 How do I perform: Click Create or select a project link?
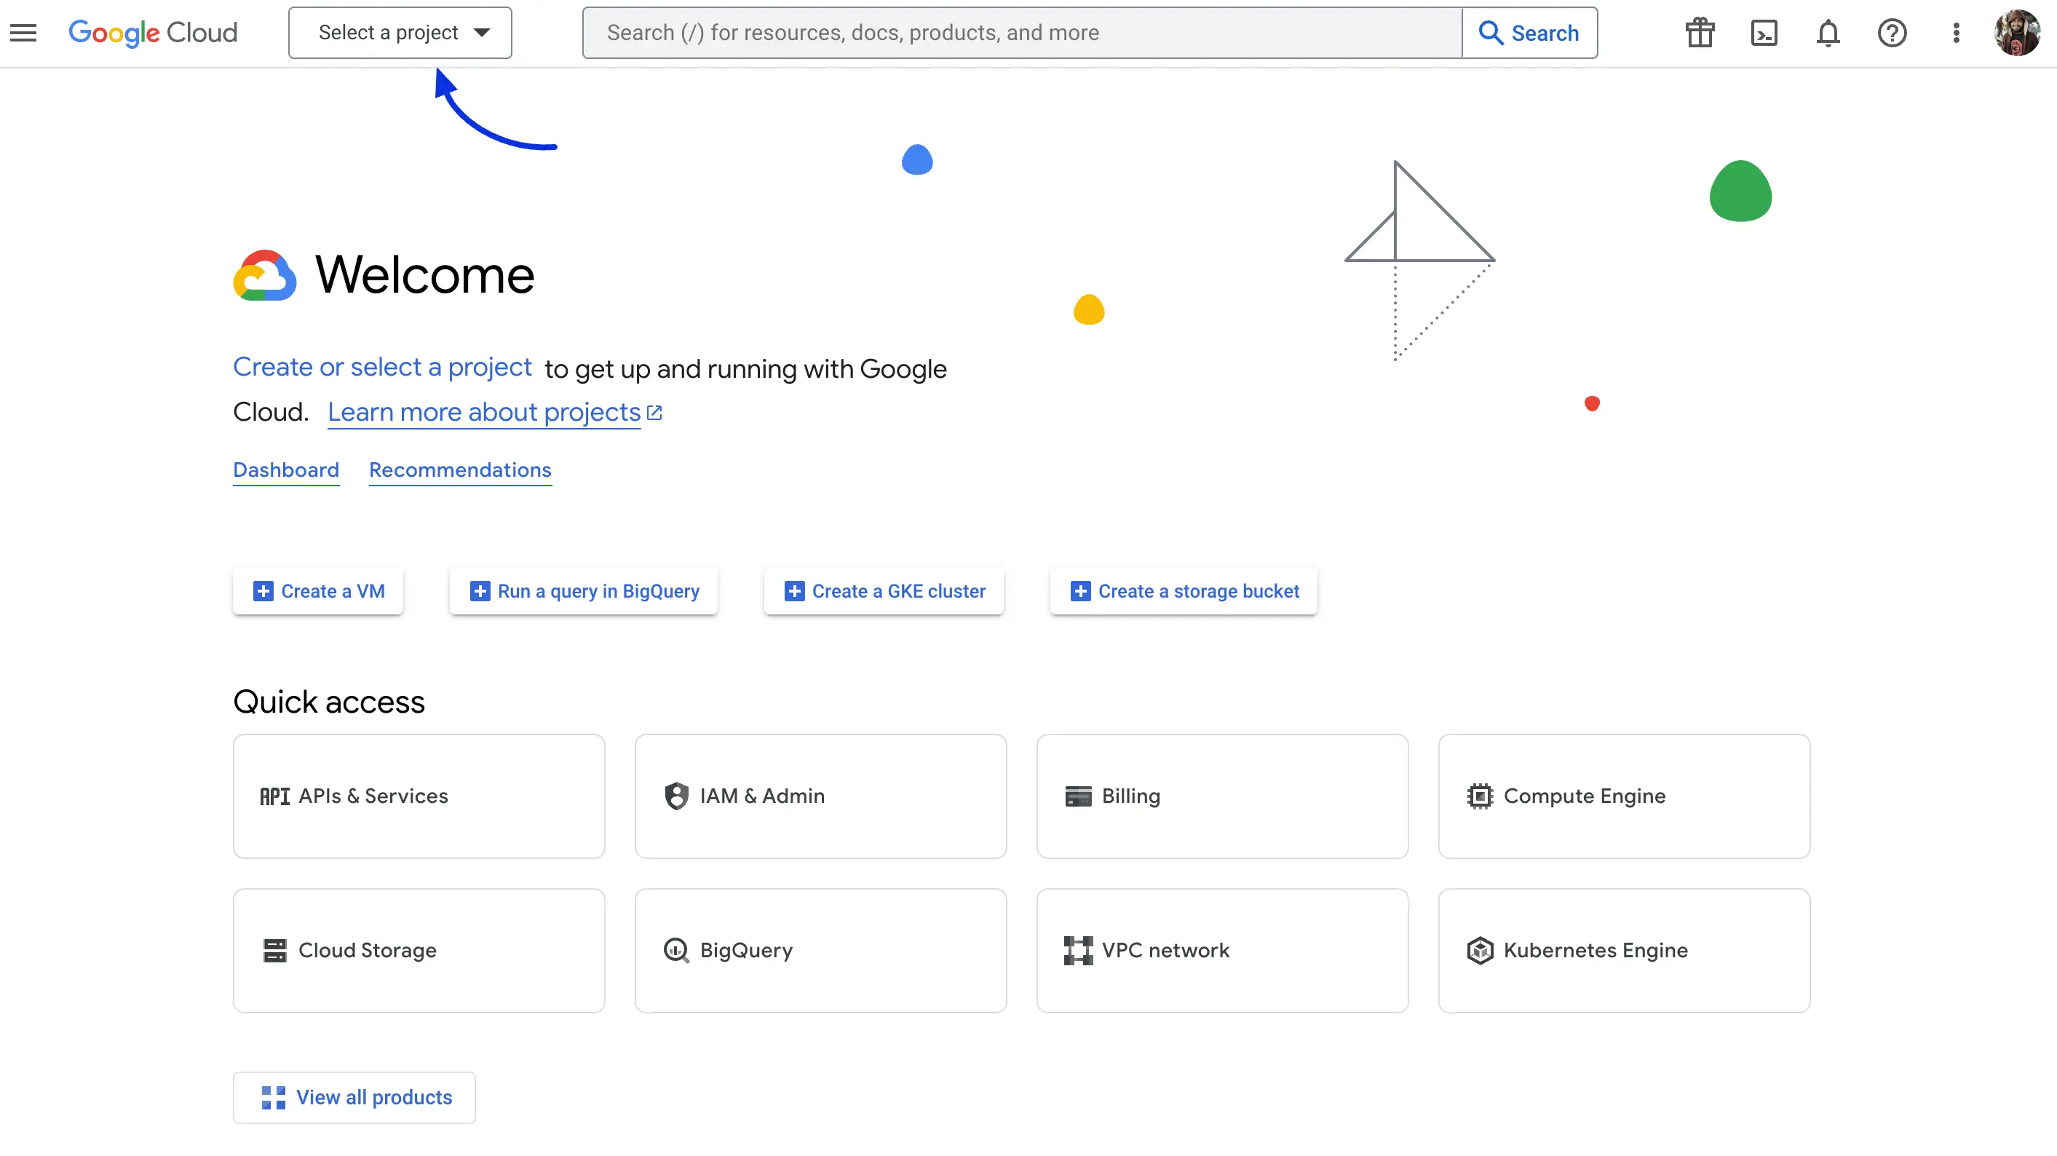point(381,367)
